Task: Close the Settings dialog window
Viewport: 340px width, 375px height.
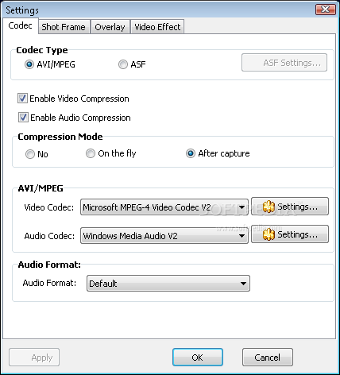Action: click(x=326, y=10)
